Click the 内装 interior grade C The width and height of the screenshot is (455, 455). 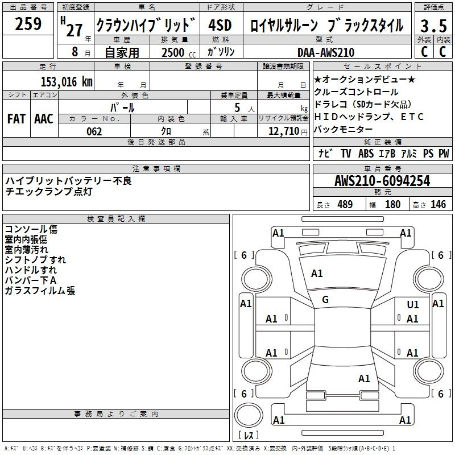pos(442,52)
